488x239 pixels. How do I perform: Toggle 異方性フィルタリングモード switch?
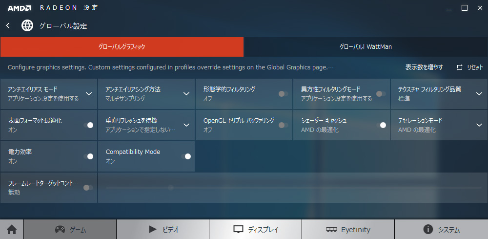[381, 94]
